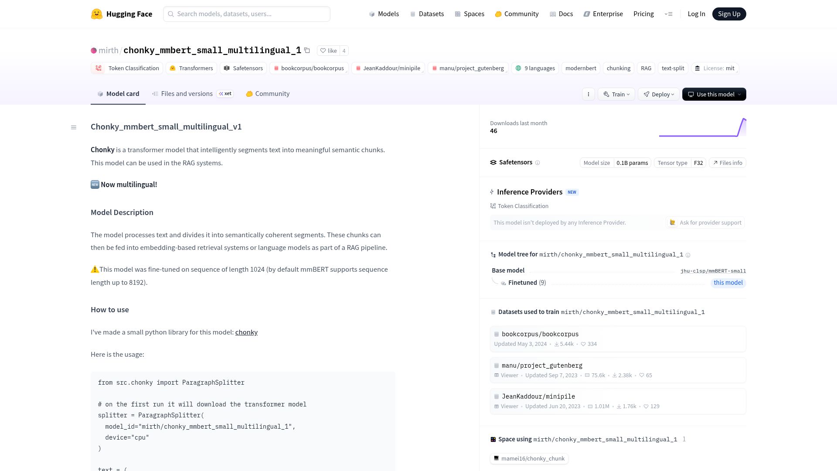Open the downloads last month chart
This screenshot has height=471, width=837.
pos(702,127)
